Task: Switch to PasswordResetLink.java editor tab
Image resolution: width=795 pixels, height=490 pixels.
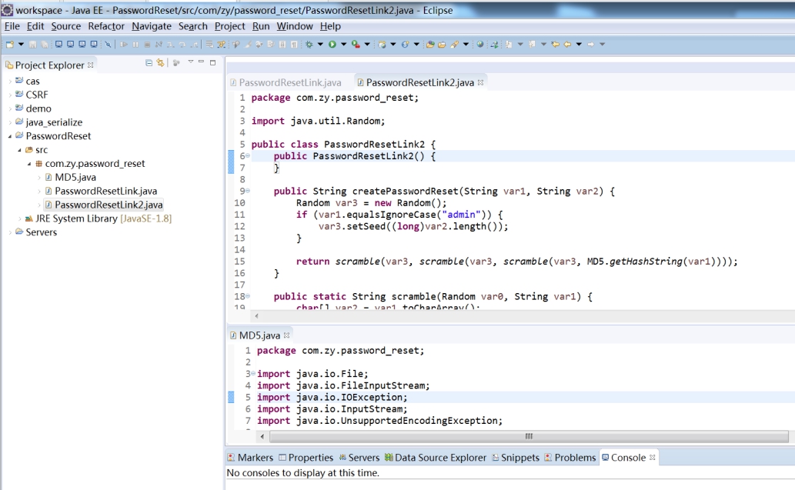Action: click(286, 82)
